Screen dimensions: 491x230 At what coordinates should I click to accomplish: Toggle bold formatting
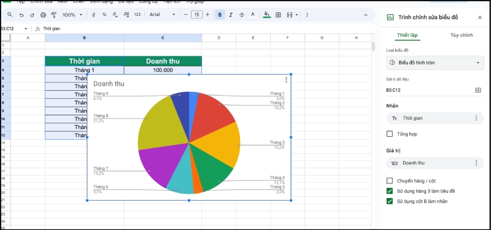pyautogui.click(x=220, y=15)
